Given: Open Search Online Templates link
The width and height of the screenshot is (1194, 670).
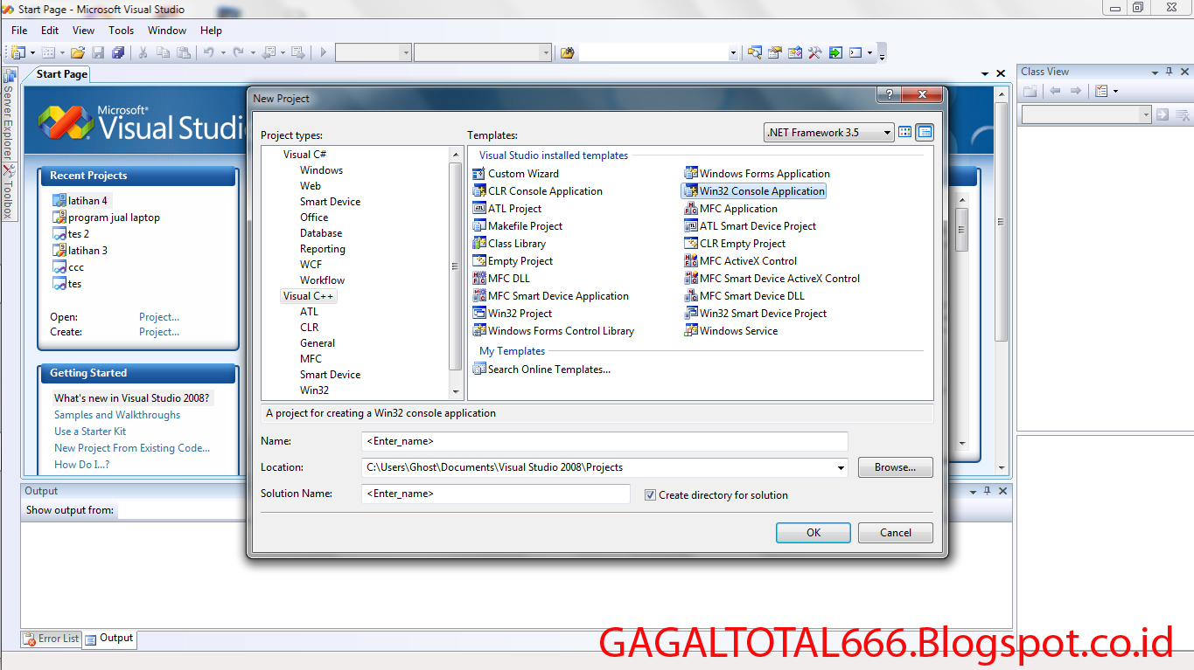Looking at the screenshot, I should pyautogui.click(x=549, y=370).
